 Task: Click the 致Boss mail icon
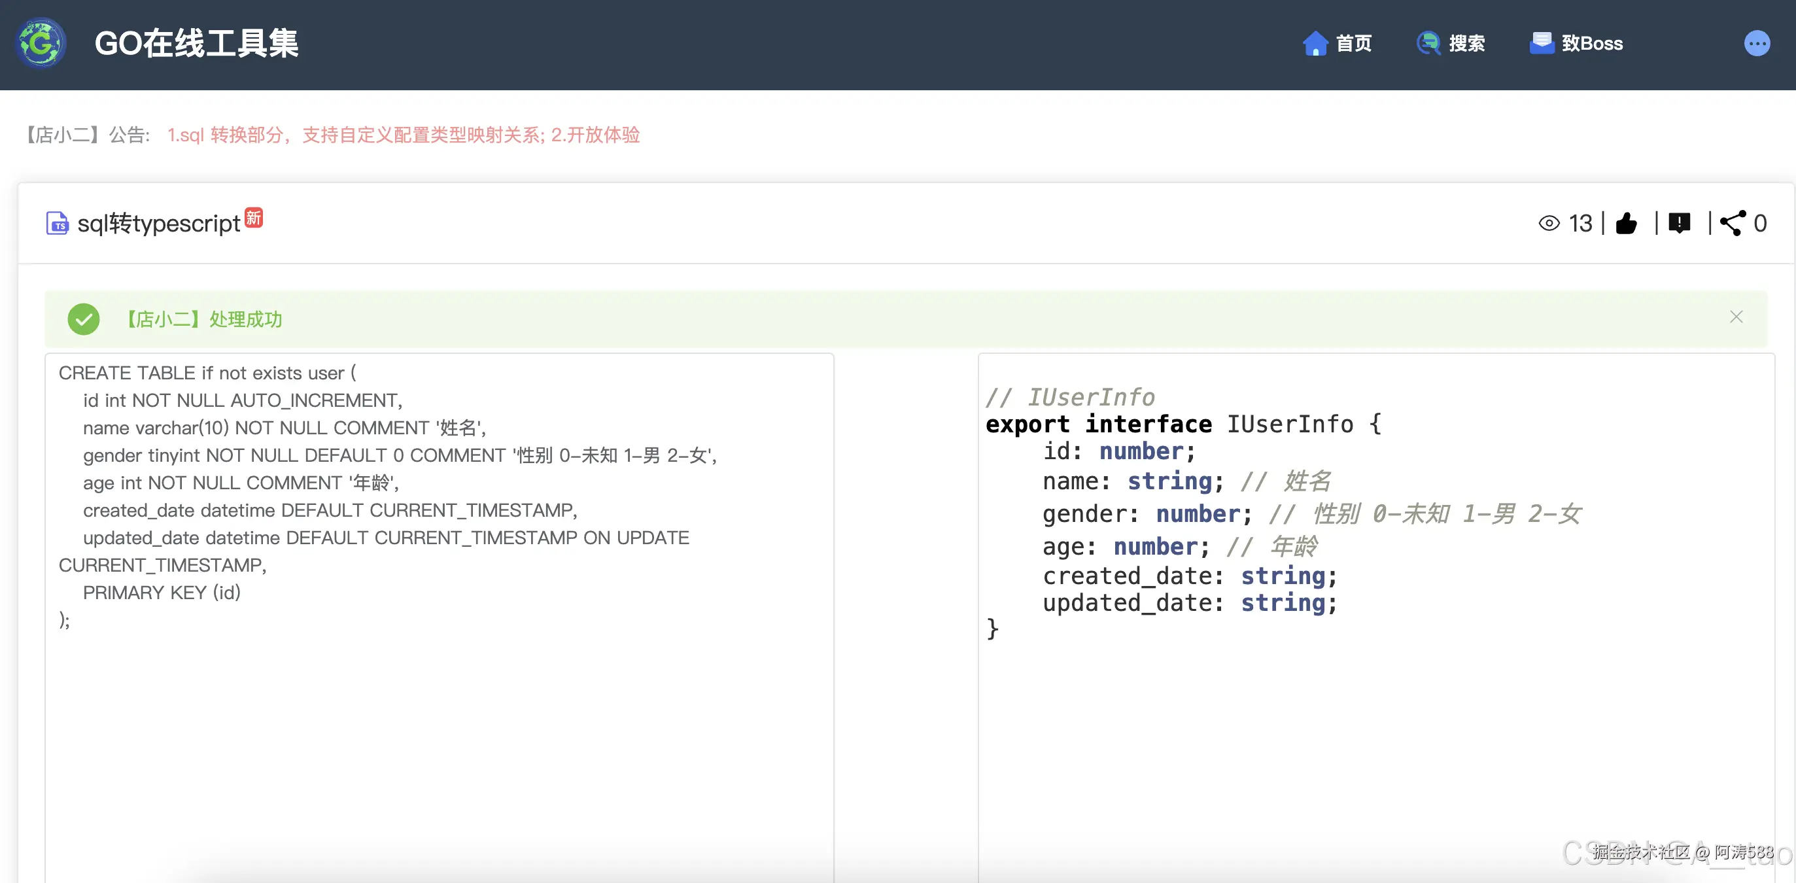point(1542,43)
